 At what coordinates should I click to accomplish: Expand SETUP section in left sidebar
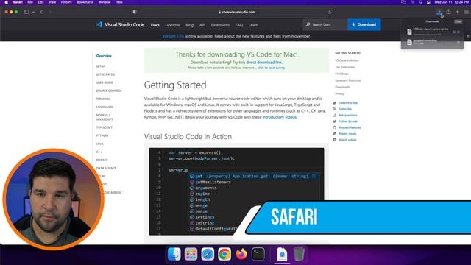click(x=100, y=66)
